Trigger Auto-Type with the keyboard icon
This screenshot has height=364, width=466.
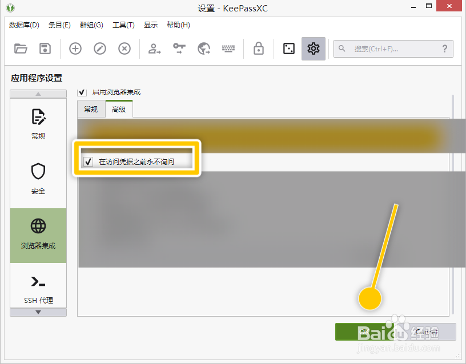click(228, 48)
